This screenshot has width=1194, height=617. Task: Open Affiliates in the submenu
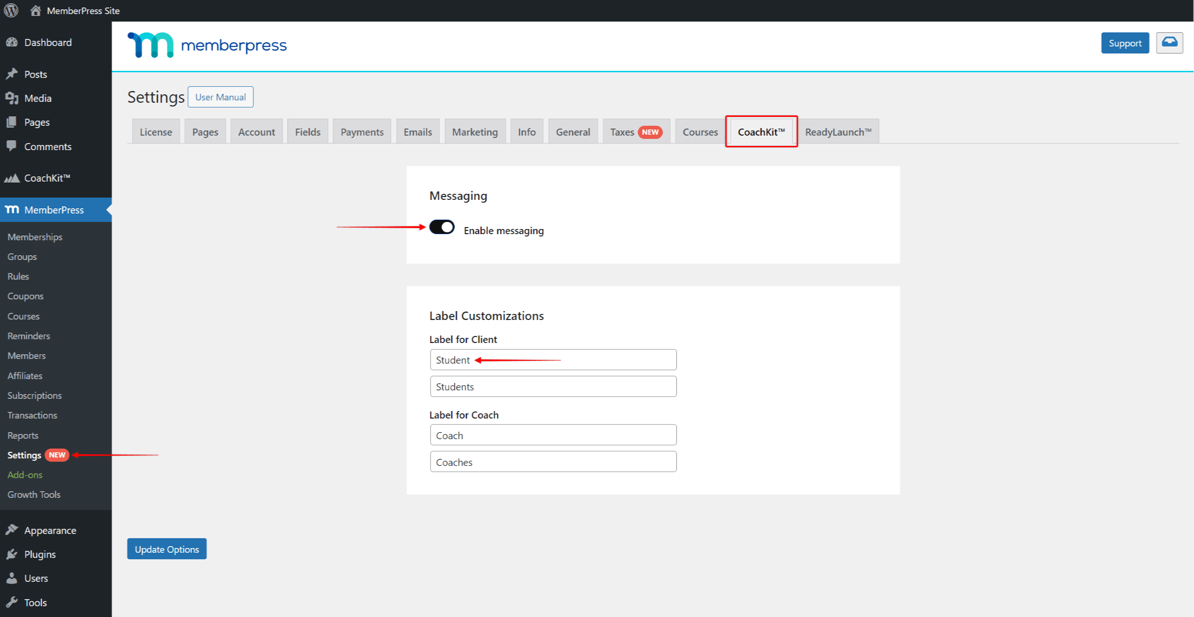click(25, 376)
